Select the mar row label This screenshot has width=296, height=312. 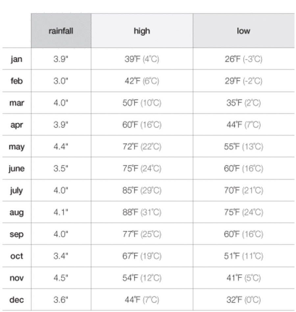coord(16,103)
